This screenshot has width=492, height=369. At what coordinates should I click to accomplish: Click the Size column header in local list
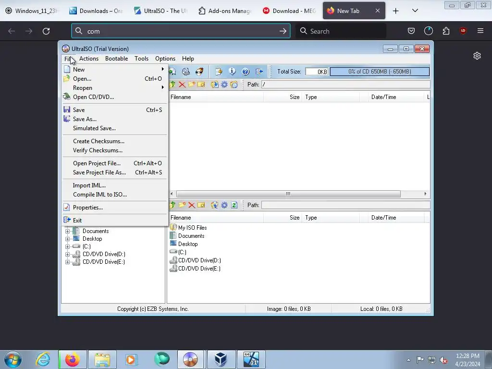[283, 218]
